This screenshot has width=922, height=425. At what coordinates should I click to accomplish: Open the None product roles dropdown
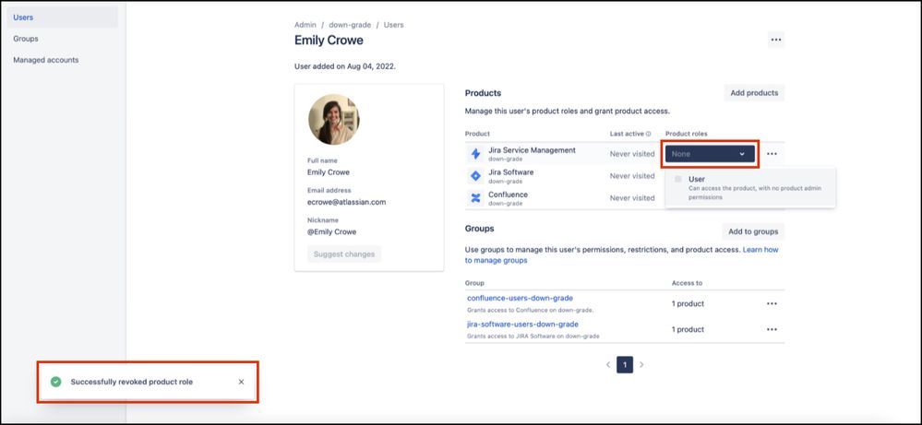point(710,154)
